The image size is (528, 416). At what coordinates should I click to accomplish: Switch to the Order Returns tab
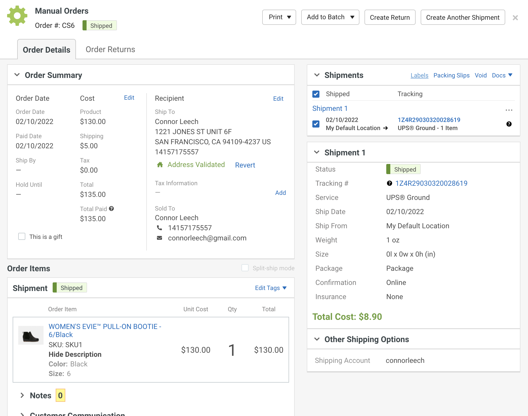click(110, 49)
